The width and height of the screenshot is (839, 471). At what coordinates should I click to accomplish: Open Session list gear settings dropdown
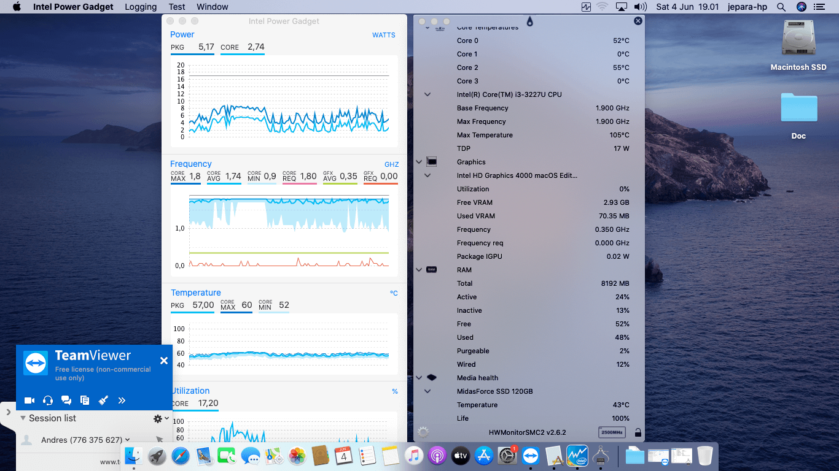161,418
